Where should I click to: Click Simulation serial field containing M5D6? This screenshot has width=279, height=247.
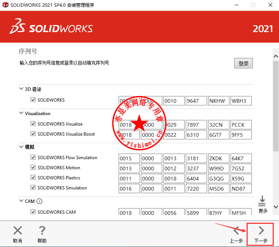[x=219, y=189]
